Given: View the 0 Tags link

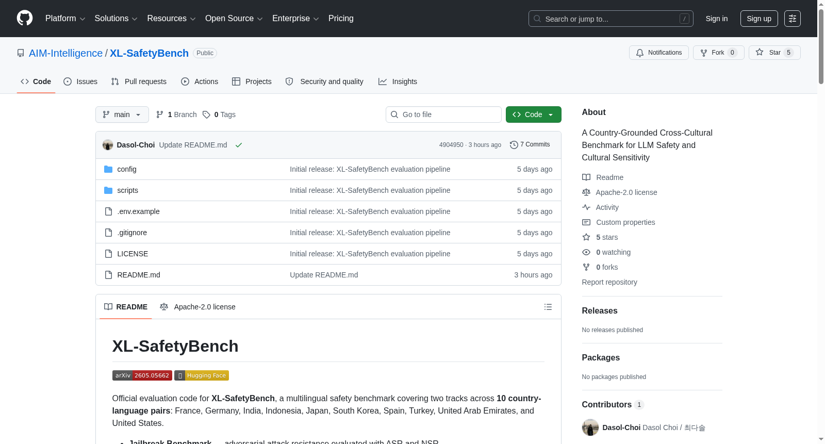Looking at the screenshot, I should coord(219,114).
